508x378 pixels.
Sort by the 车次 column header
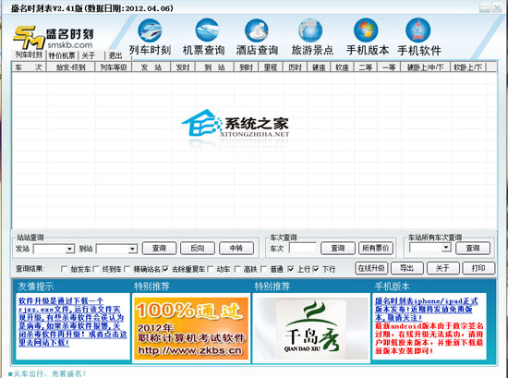(x=30, y=67)
